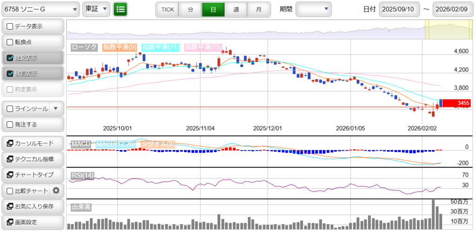Expand the ラインツール dropdown arrow
This screenshot has width=476, height=232.
[x=56, y=109]
